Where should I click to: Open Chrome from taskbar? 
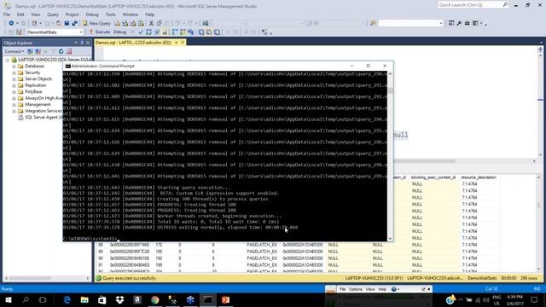[155, 299]
